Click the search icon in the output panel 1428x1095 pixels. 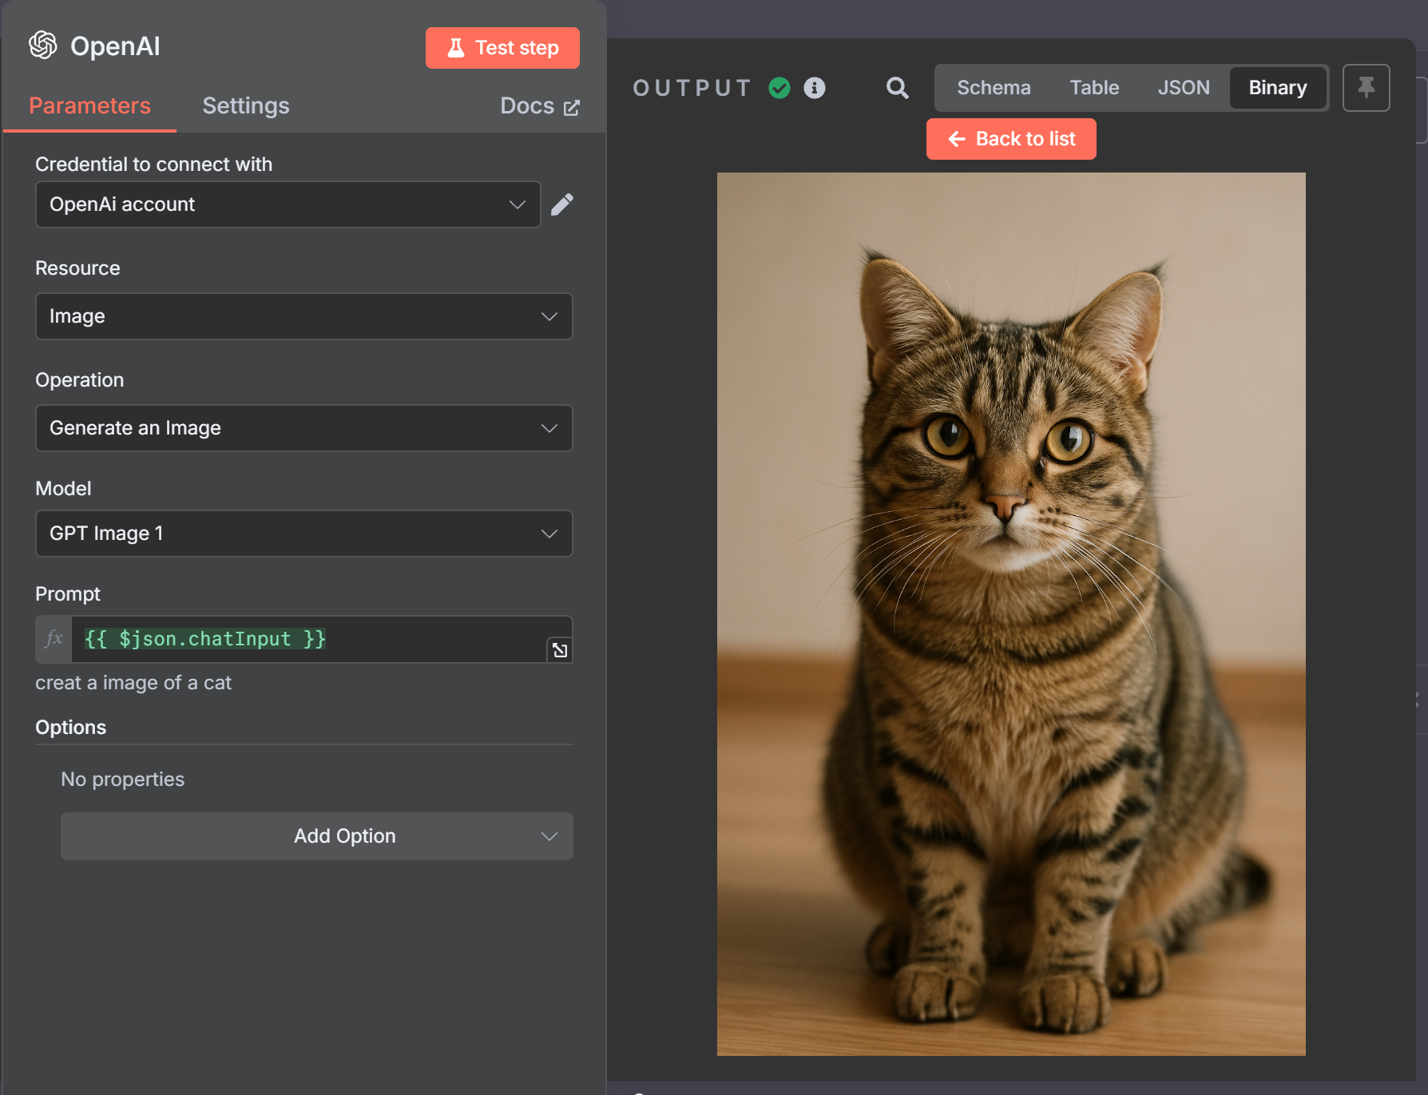tap(897, 88)
